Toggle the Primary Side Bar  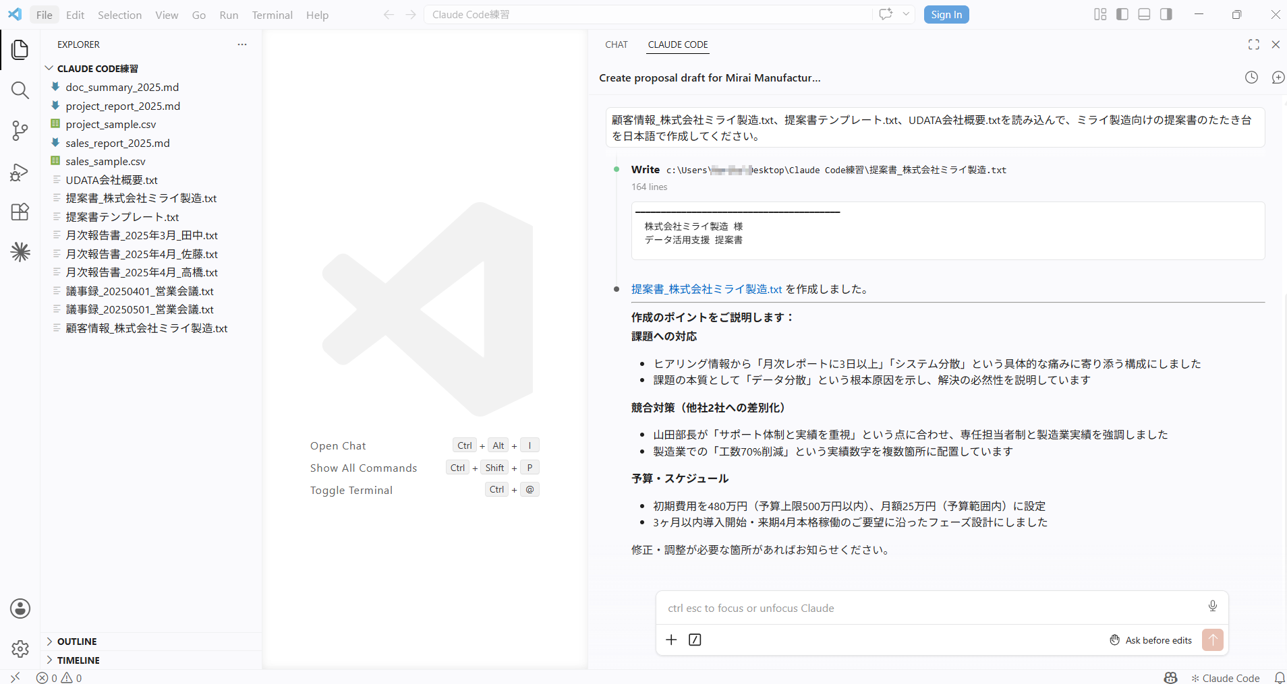(1122, 14)
